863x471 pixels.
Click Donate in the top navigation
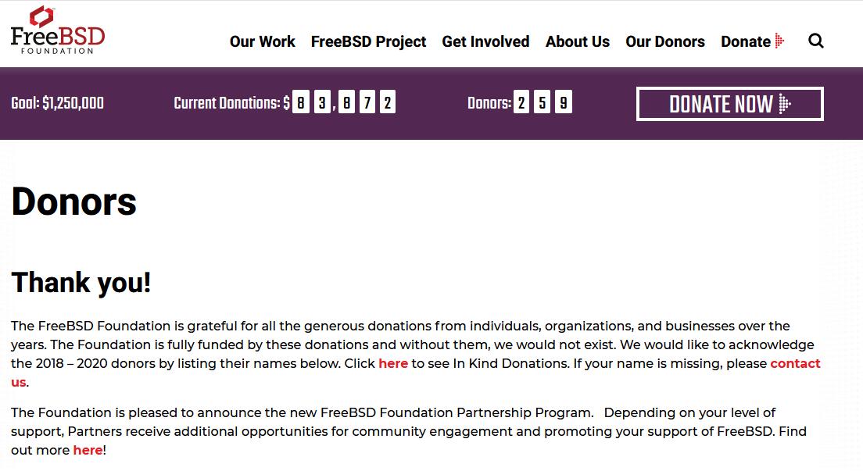coord(746,41)
